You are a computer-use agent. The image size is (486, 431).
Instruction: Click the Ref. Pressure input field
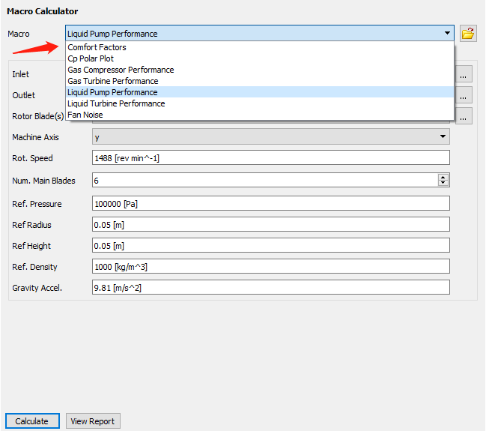click(x=270, y=204)
